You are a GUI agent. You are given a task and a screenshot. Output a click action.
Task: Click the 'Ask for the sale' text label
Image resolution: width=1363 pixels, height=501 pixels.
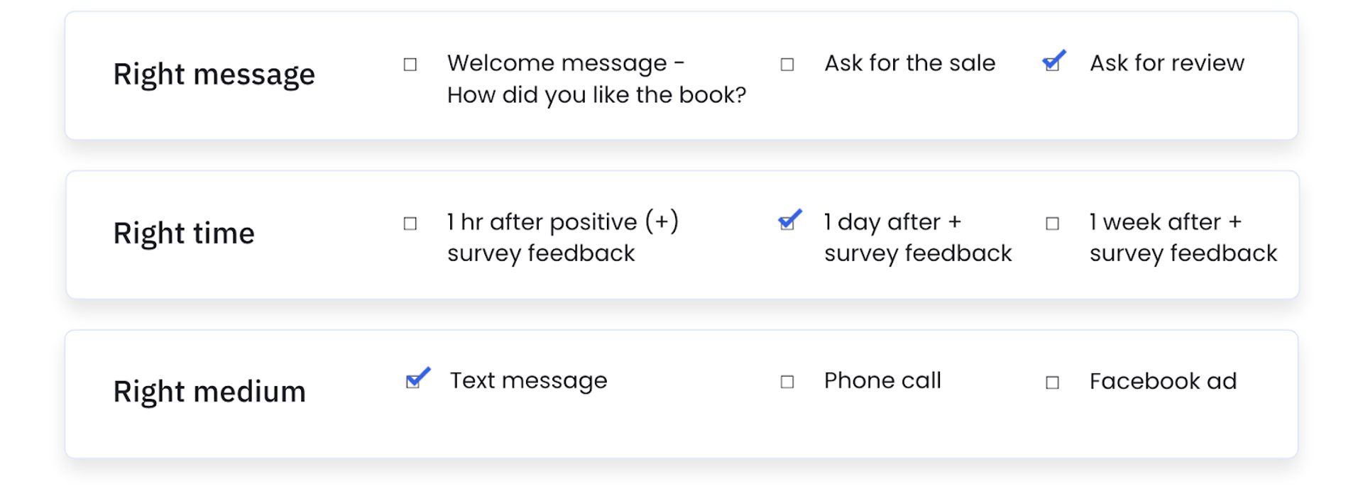[x=909, y=63]
